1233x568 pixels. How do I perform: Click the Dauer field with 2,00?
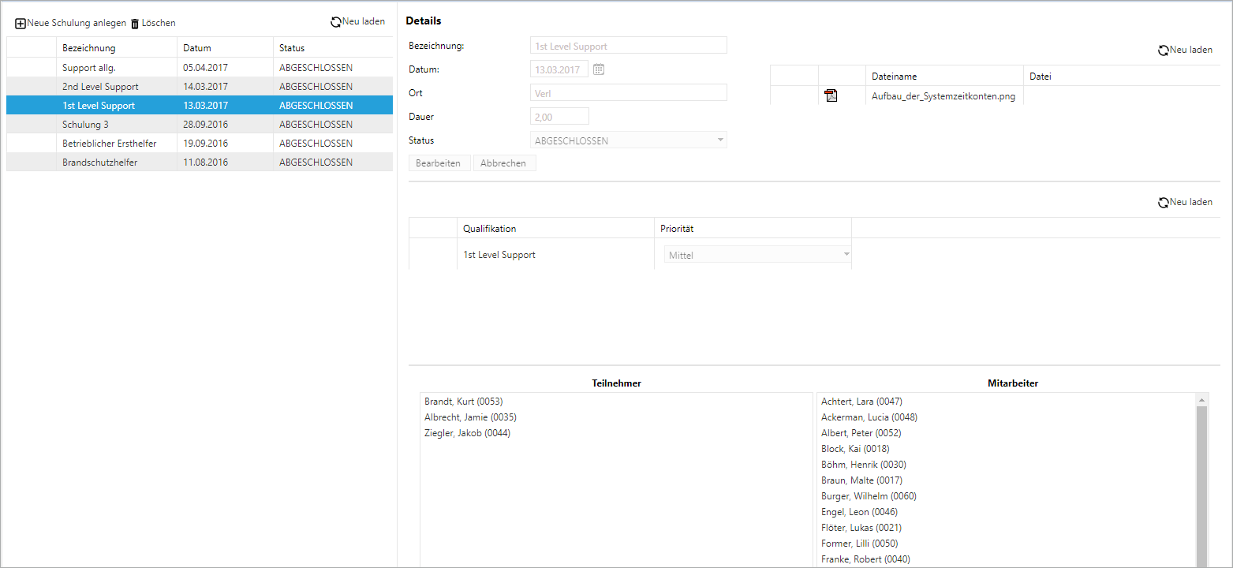pos(559,117)
